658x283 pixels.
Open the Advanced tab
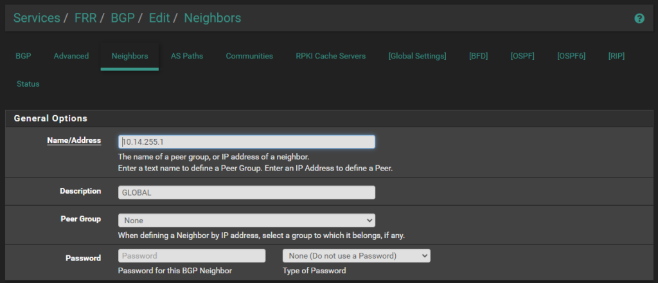(x=71, y=56)
